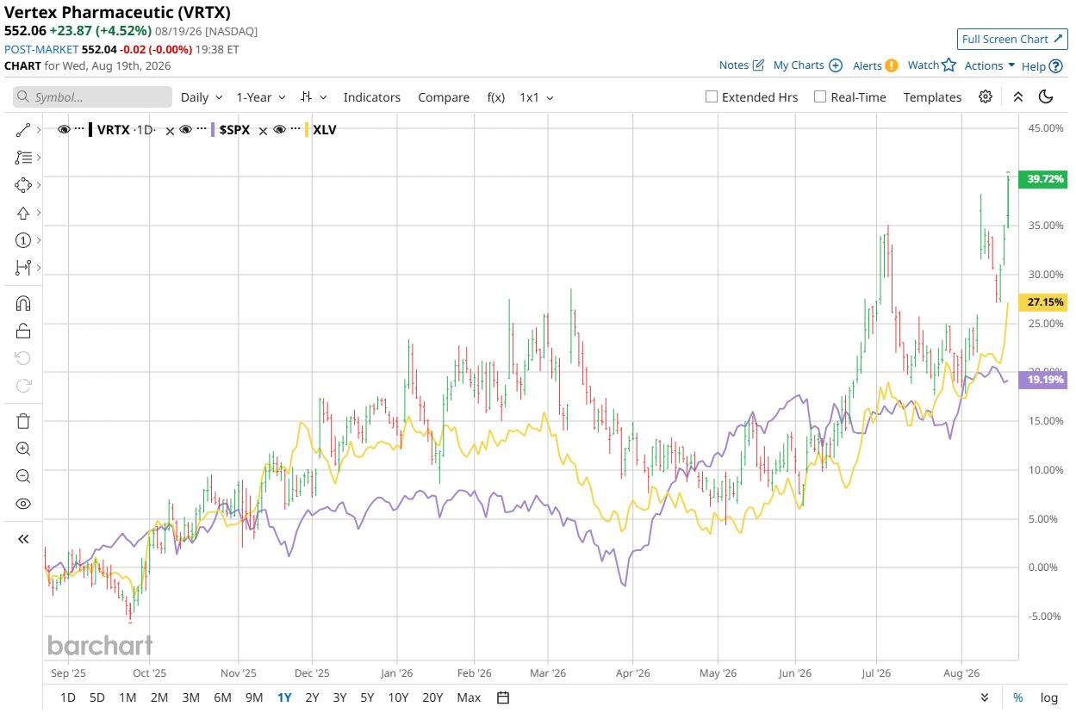Select the polygon shapes drawing tool
Viewport: 1076px width, 719px height.
click(23, 185)
